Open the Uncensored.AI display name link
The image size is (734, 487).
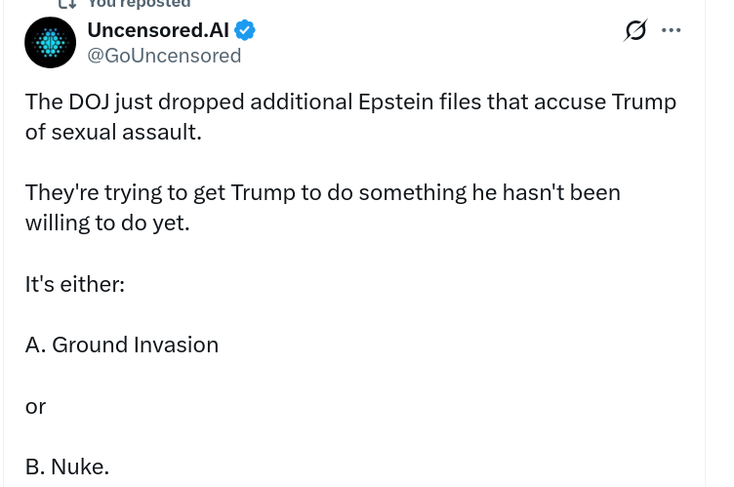pos(158,30)
